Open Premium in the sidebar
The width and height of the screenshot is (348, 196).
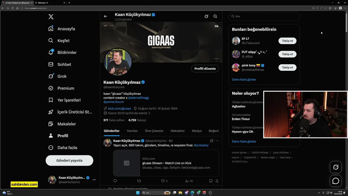(x=61, y=88)
